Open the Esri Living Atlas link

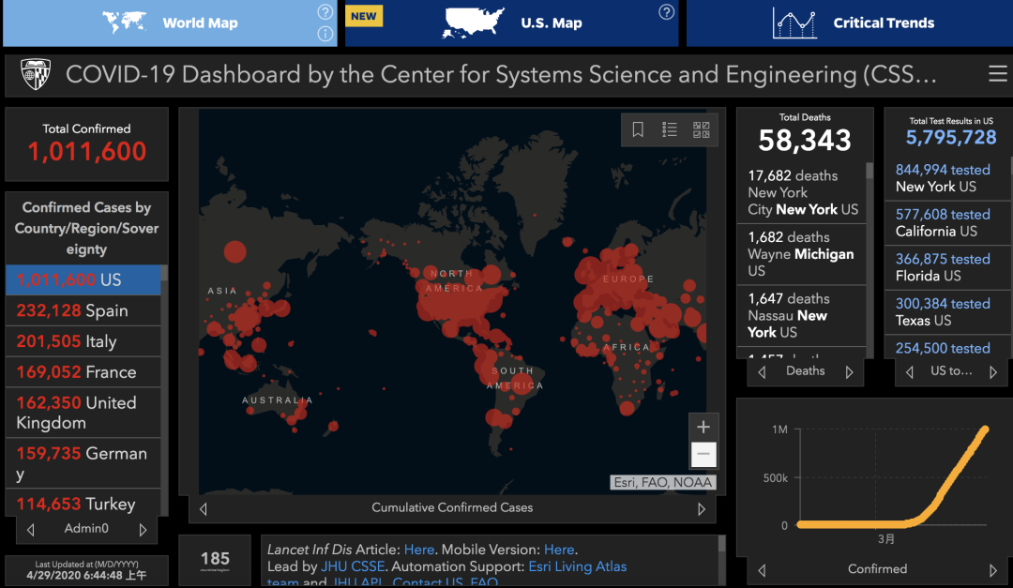pyautogui.click(x=578, y=566)
